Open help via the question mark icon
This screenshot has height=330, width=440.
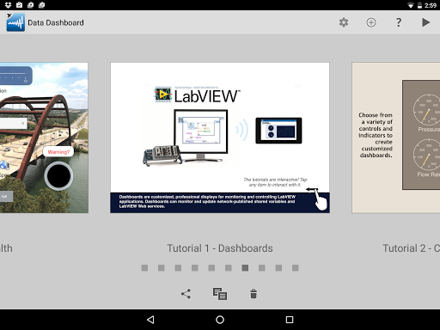pyautogui.click(x=399, y=22)
